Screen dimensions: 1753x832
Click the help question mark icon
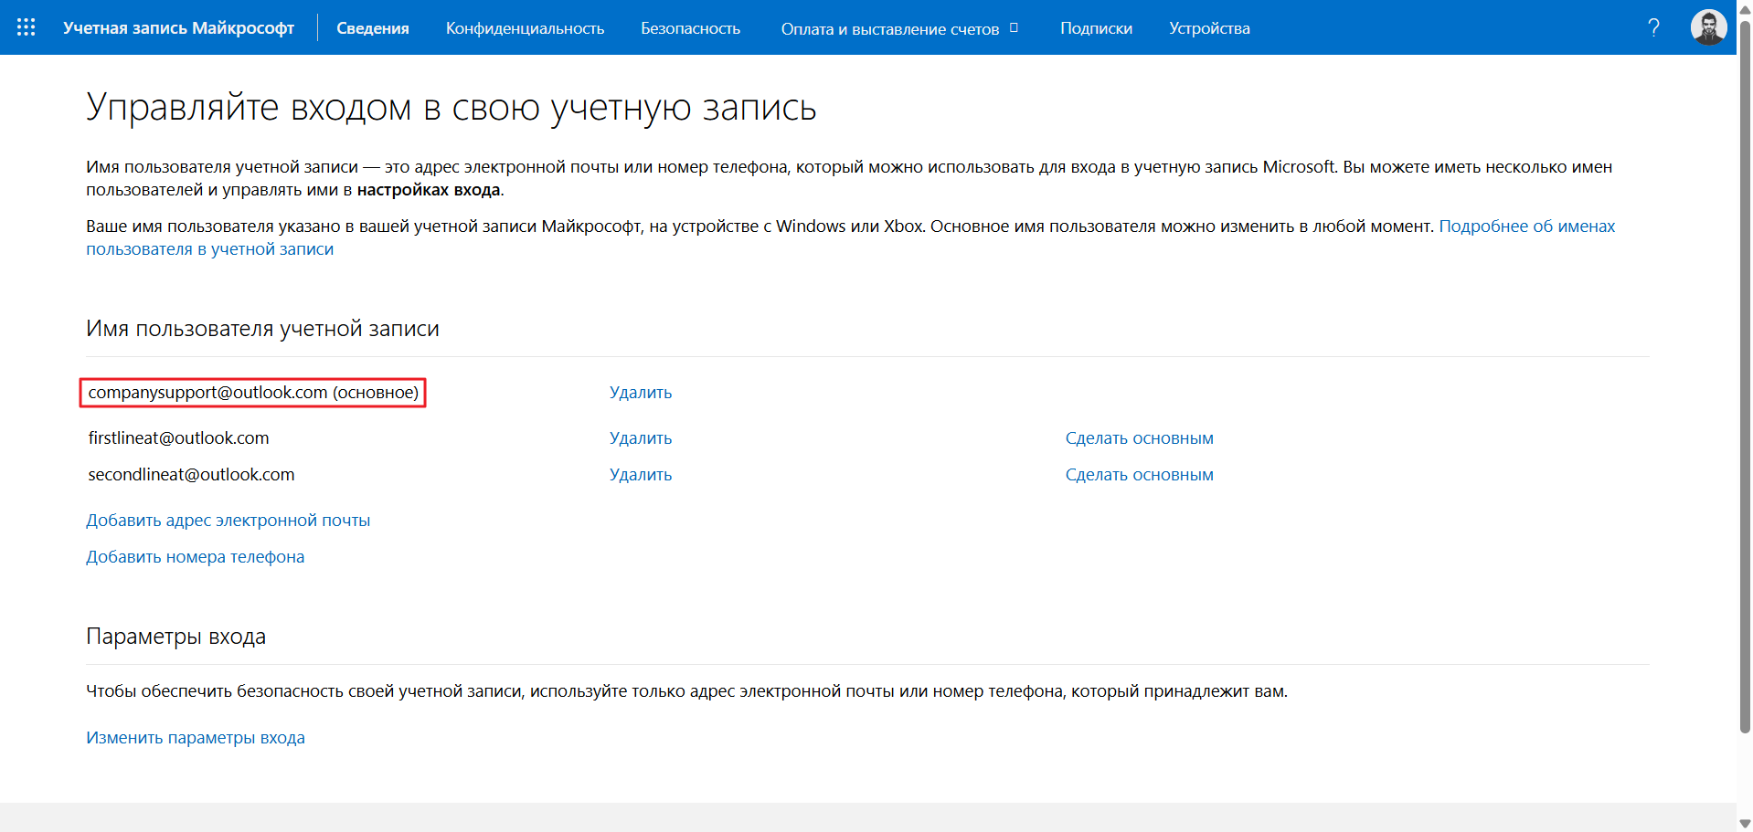[x=1653, y=27]
